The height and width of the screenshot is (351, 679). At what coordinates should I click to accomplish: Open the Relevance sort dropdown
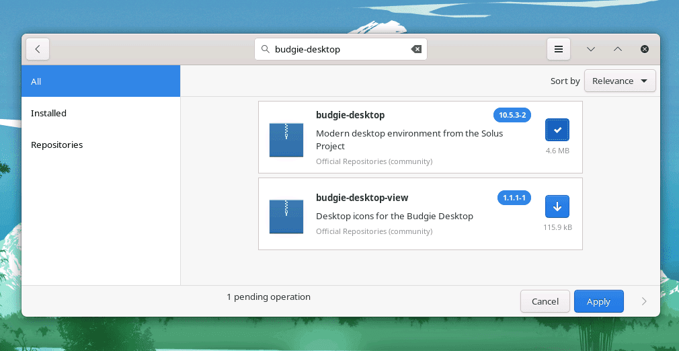620,81
